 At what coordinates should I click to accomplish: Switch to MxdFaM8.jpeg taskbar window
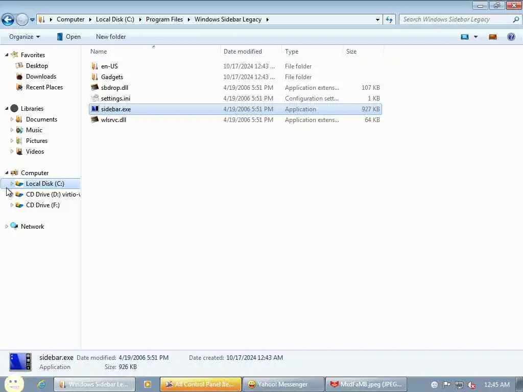click(x=366, y=384)
